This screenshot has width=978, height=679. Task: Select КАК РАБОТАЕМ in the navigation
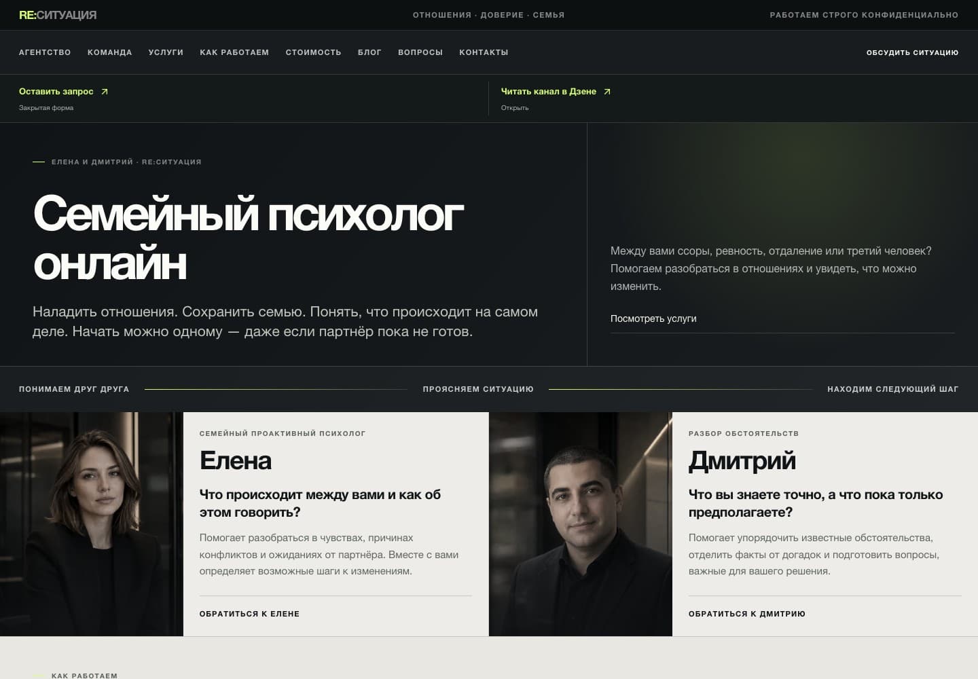tap(234, 52)
